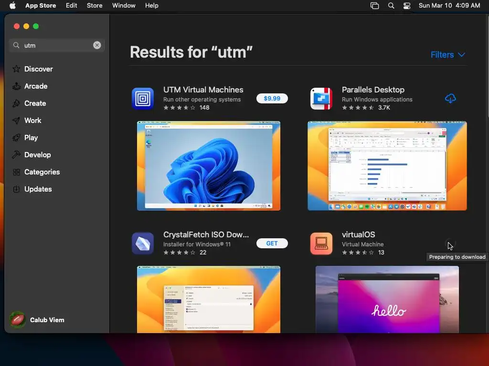Click the Results for utm heading
Screen dimensions: 489x366
(x=191, y=52)
